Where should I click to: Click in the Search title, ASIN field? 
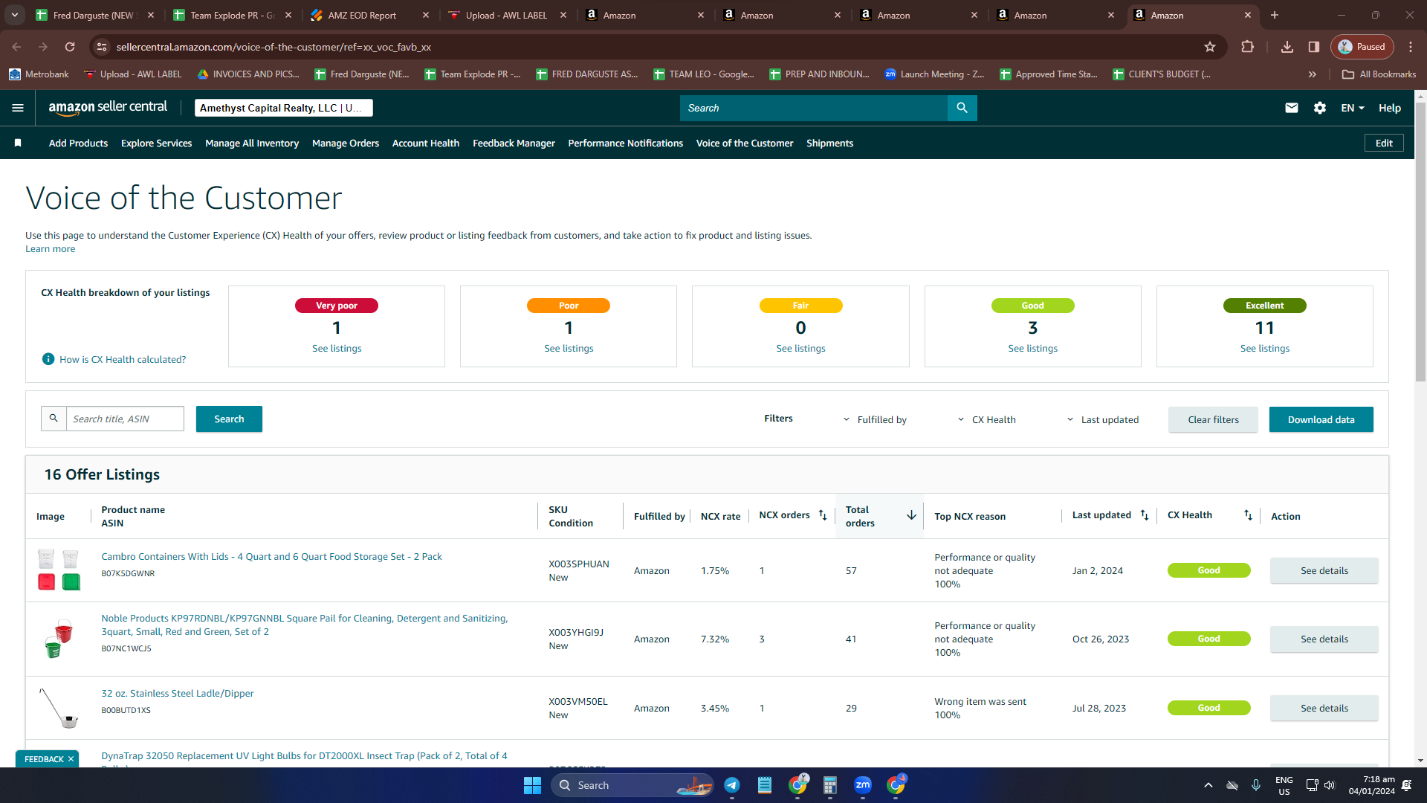tap(125, 419)
